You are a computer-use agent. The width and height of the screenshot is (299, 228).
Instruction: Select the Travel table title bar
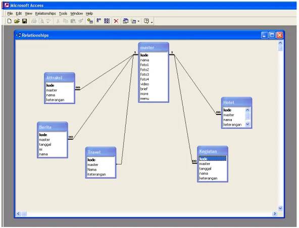tap(101, 152)
